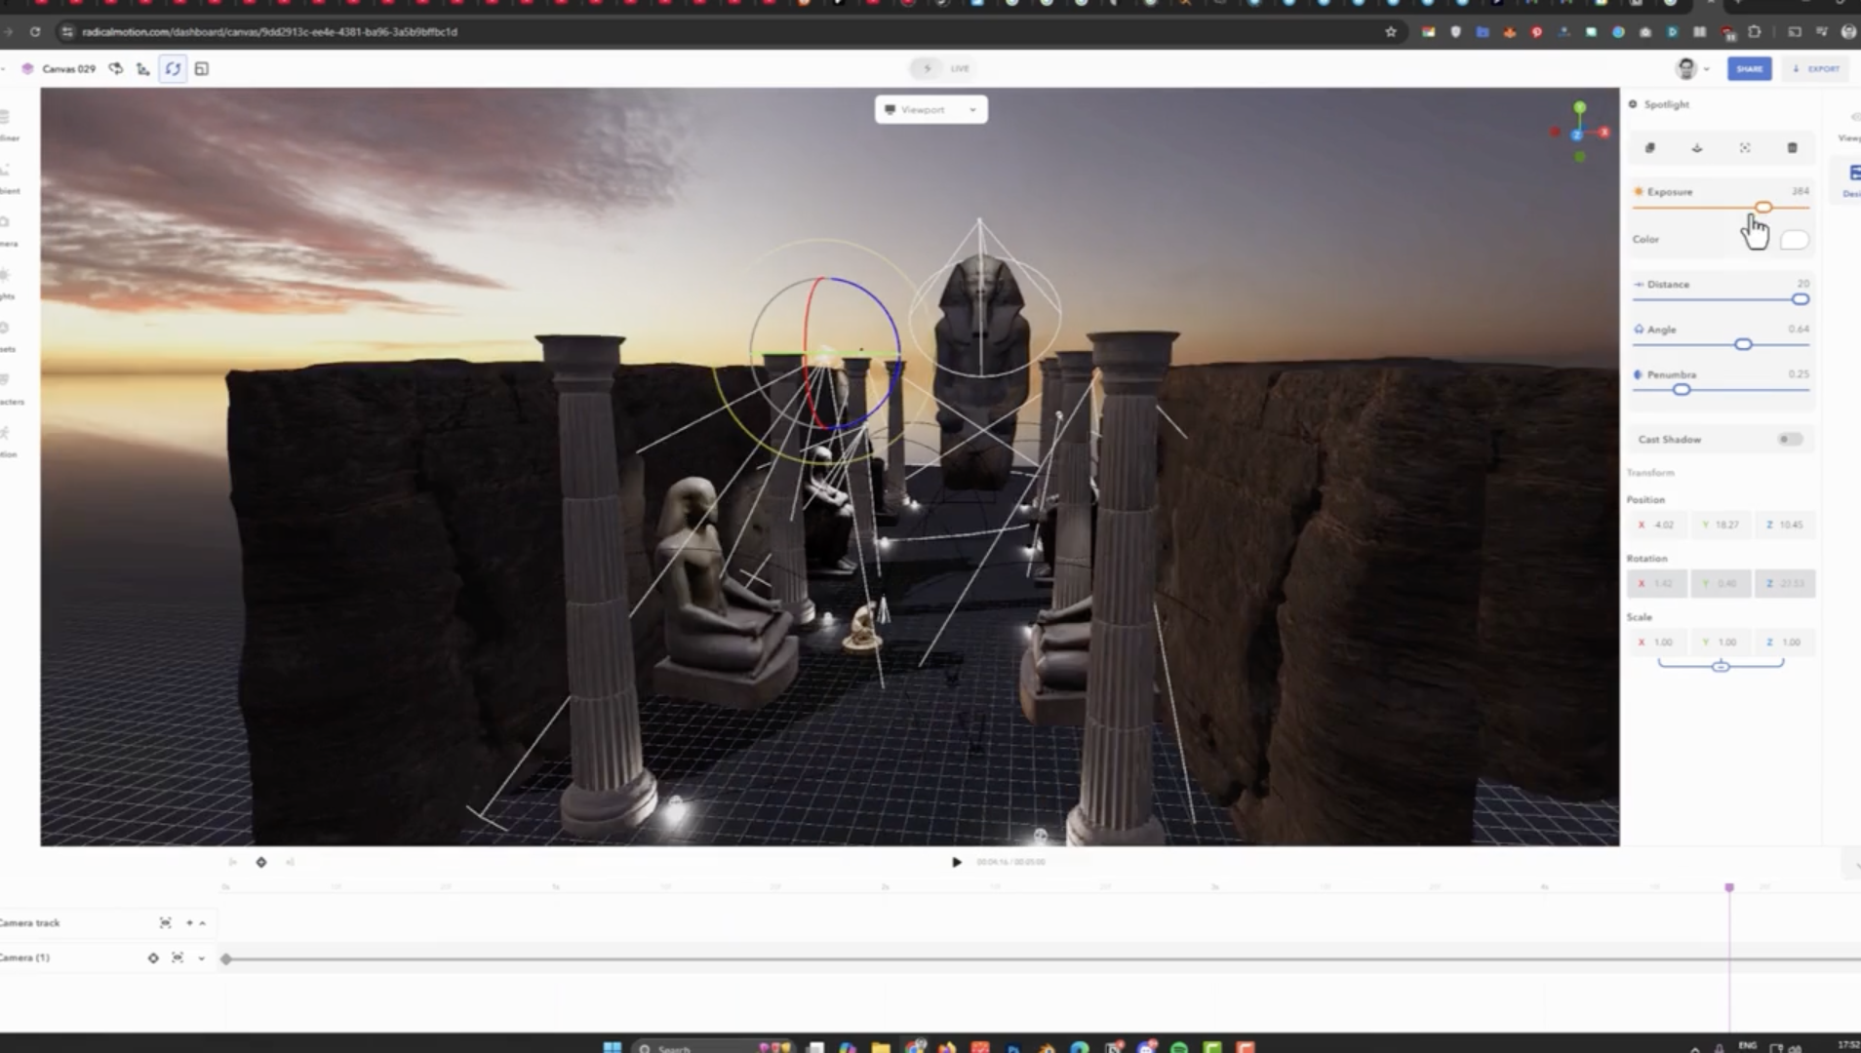Open the spotlight Color swatch
Viewport: 1861px width, 1053px height.
(x=1794, y=240)
